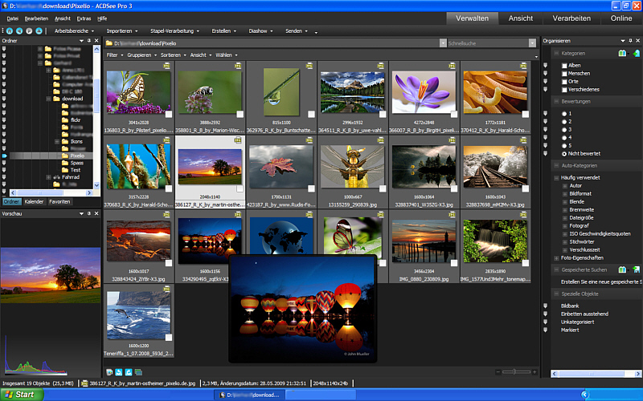Check the Alben category checkbox
This screenshot has height=401, width=643.
564,65
